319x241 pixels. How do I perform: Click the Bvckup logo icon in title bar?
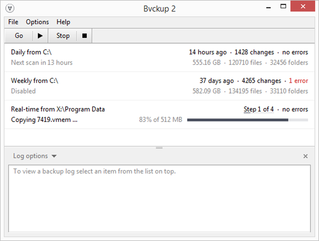point(11,8)
